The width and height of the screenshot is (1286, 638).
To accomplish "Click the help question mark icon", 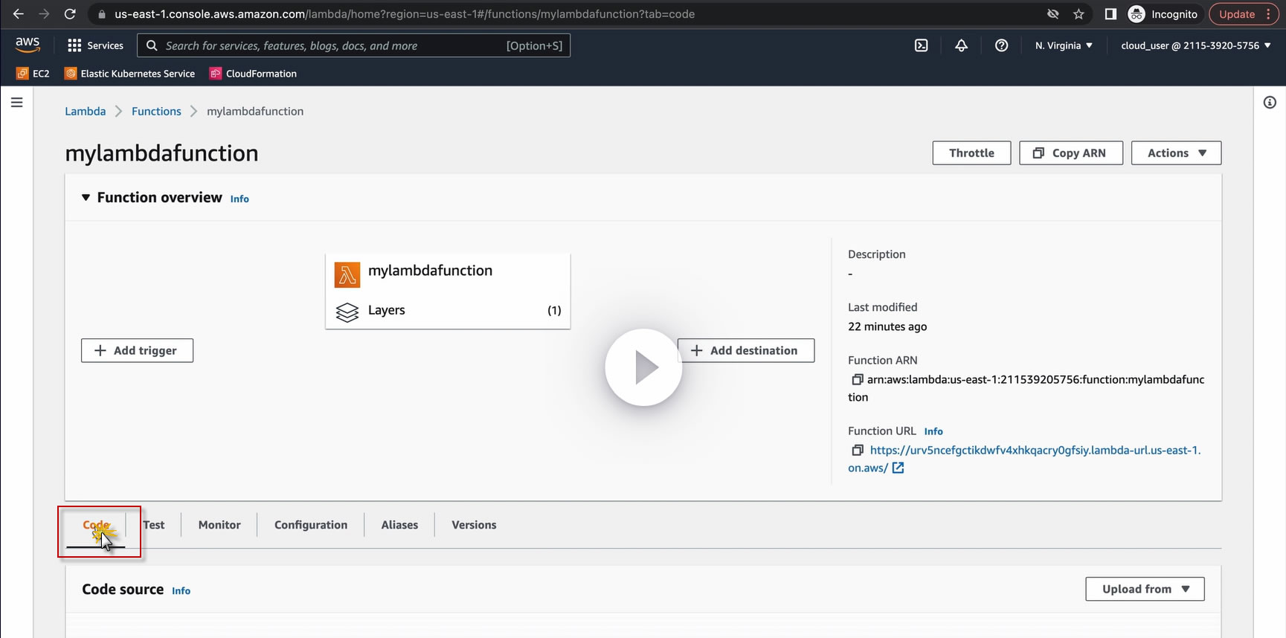I will [x=1001, y=45].
